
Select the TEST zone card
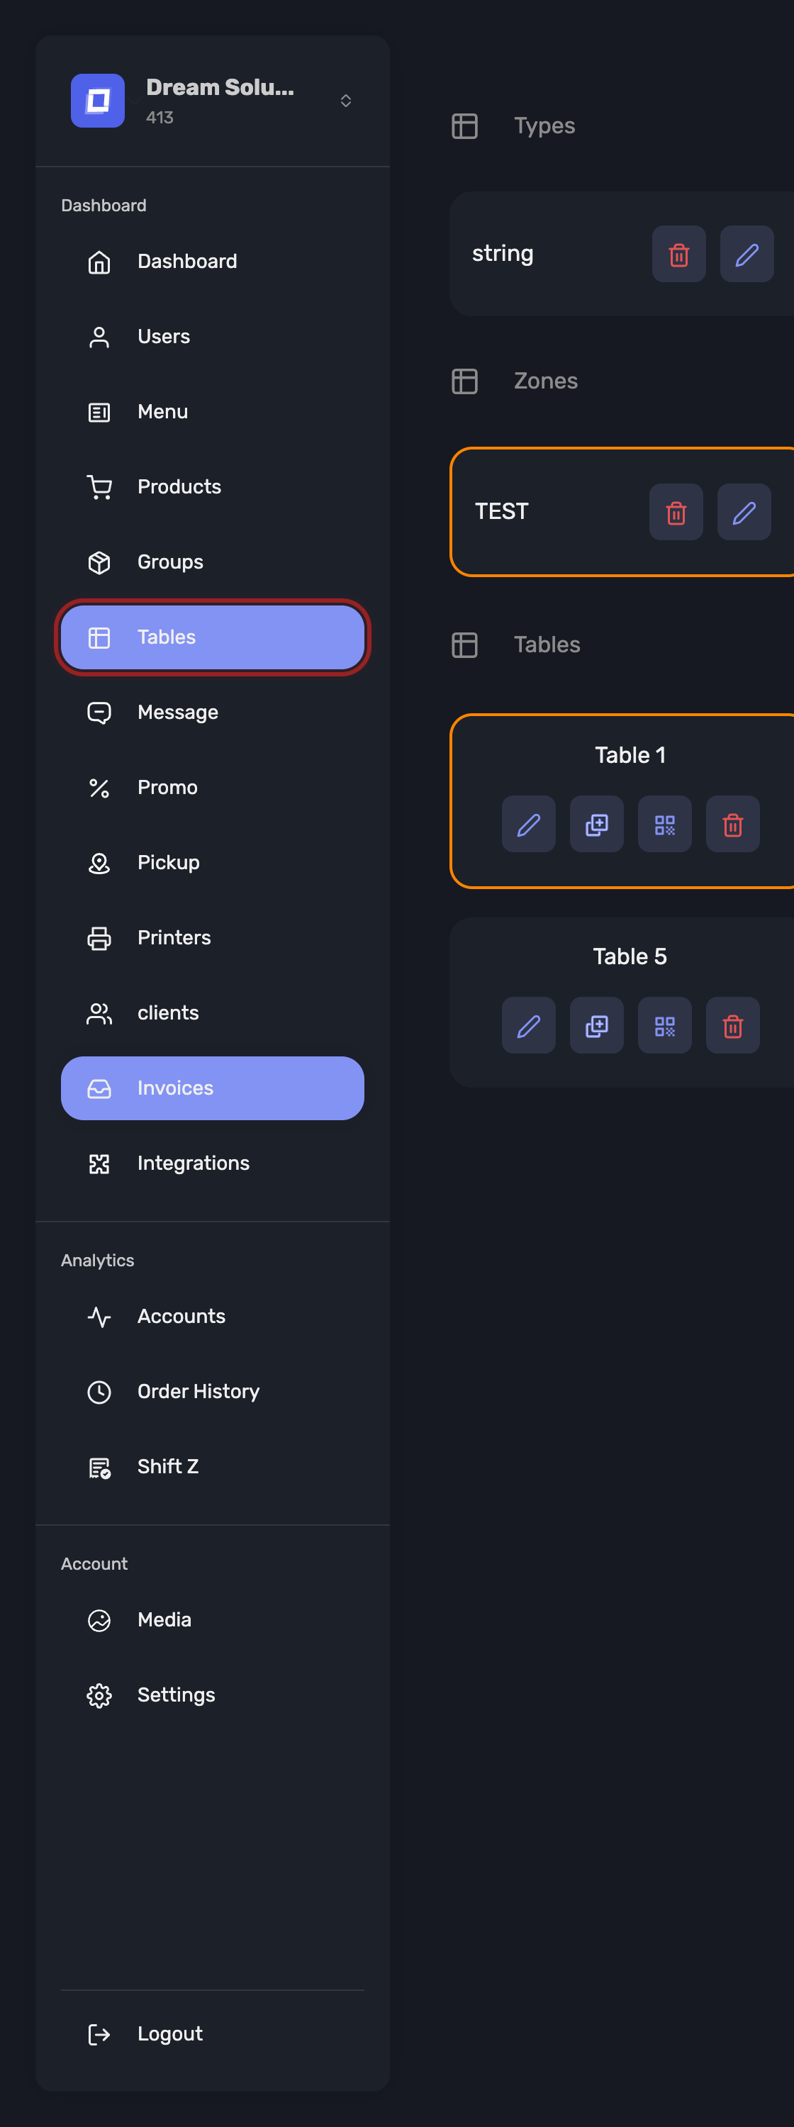pyautogui.click(x=622, y=512)
